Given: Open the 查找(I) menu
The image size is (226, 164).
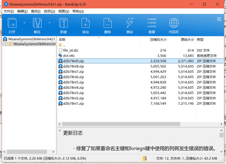Looking at the screenshot, I should pos(36,11).
